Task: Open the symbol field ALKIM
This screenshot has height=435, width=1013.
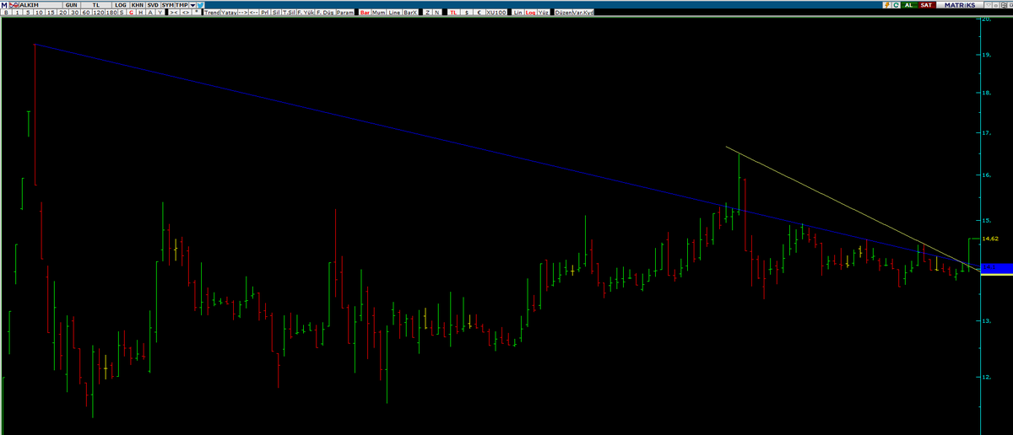Action: tap(41, 5)
